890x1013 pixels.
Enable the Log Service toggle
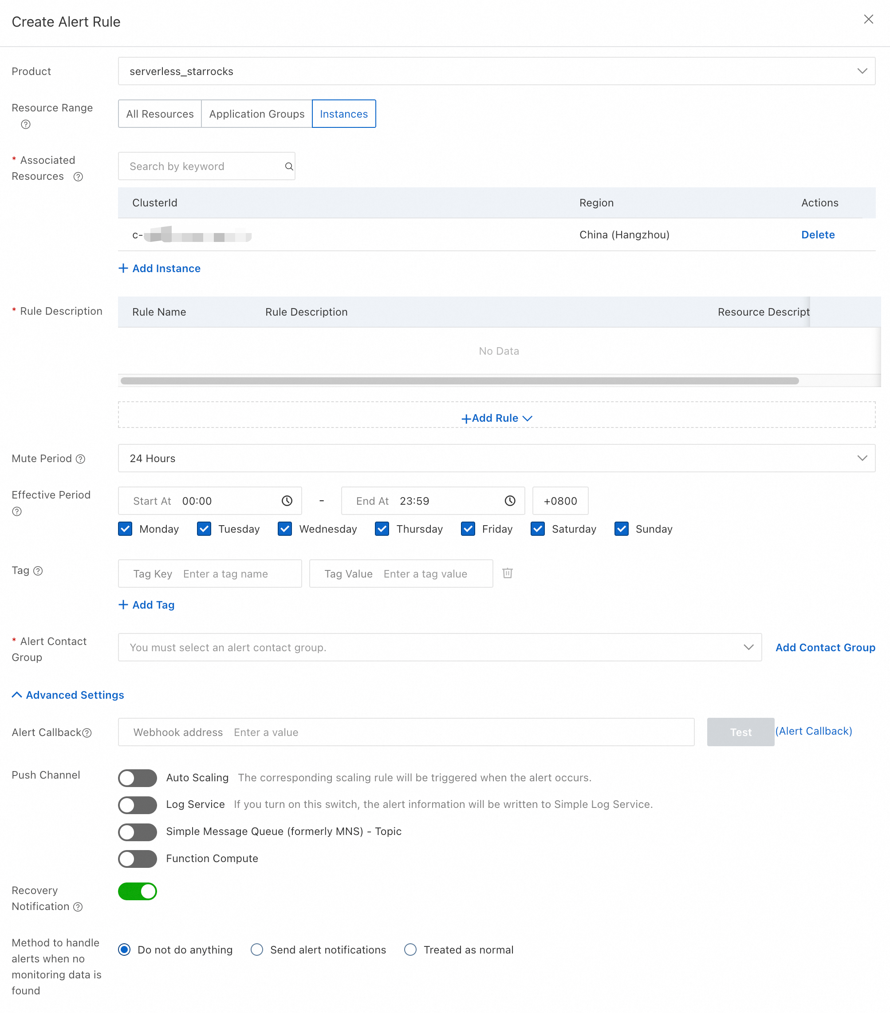click(x=138, y=805)
